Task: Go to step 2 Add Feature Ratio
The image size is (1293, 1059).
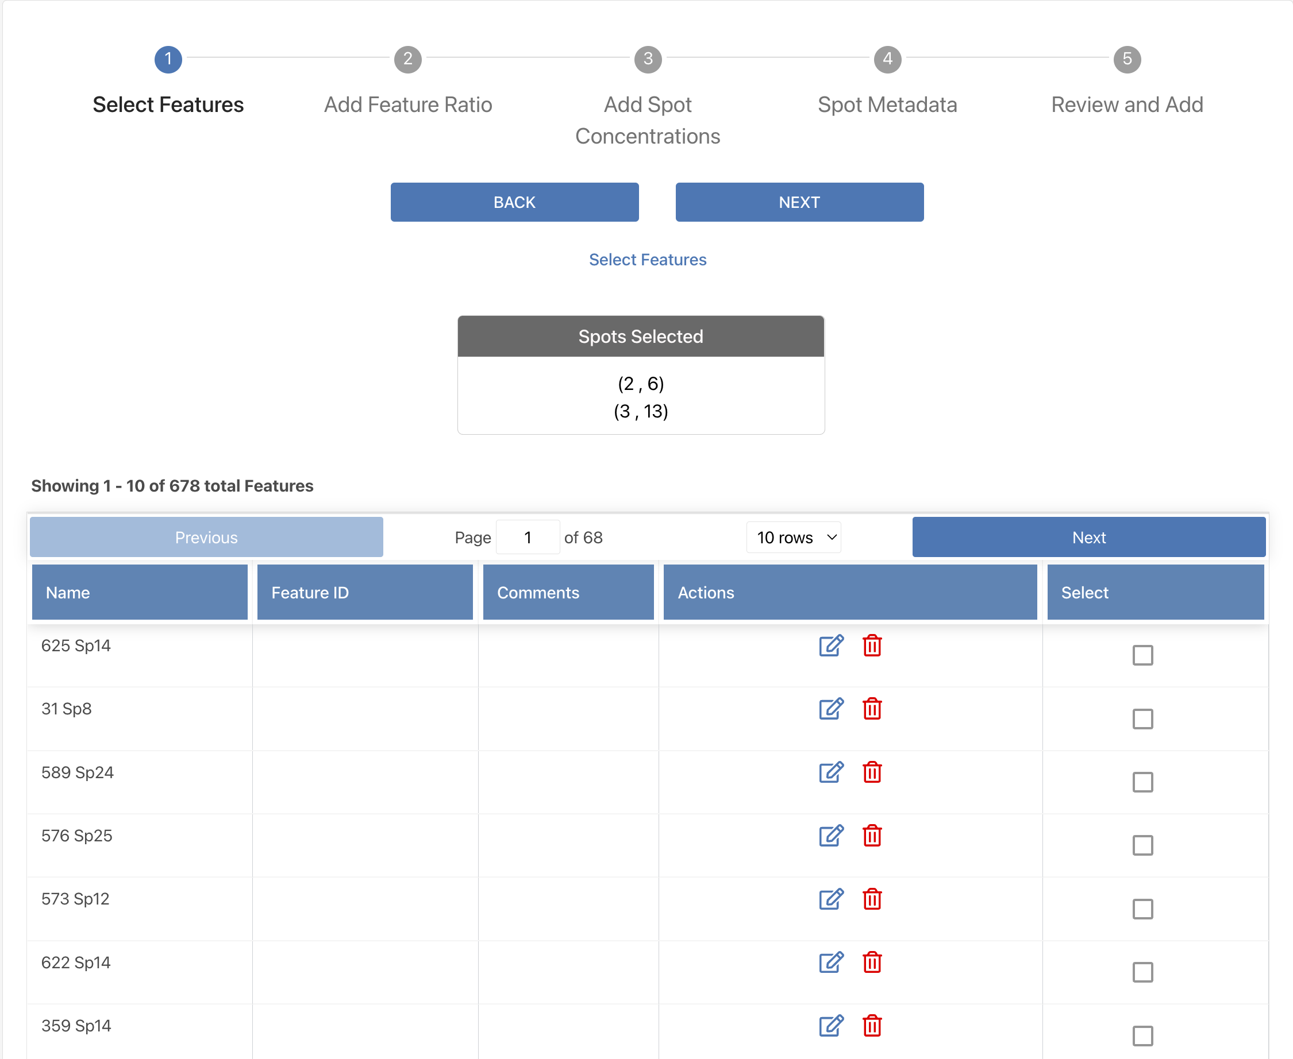Action: point(408,60)
